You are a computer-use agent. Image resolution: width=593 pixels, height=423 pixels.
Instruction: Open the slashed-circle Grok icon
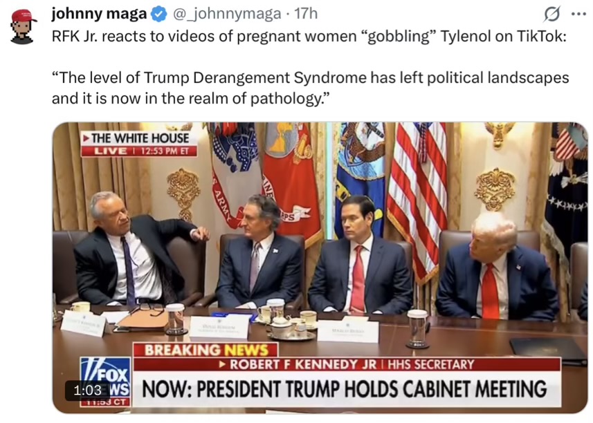(551, 15)
